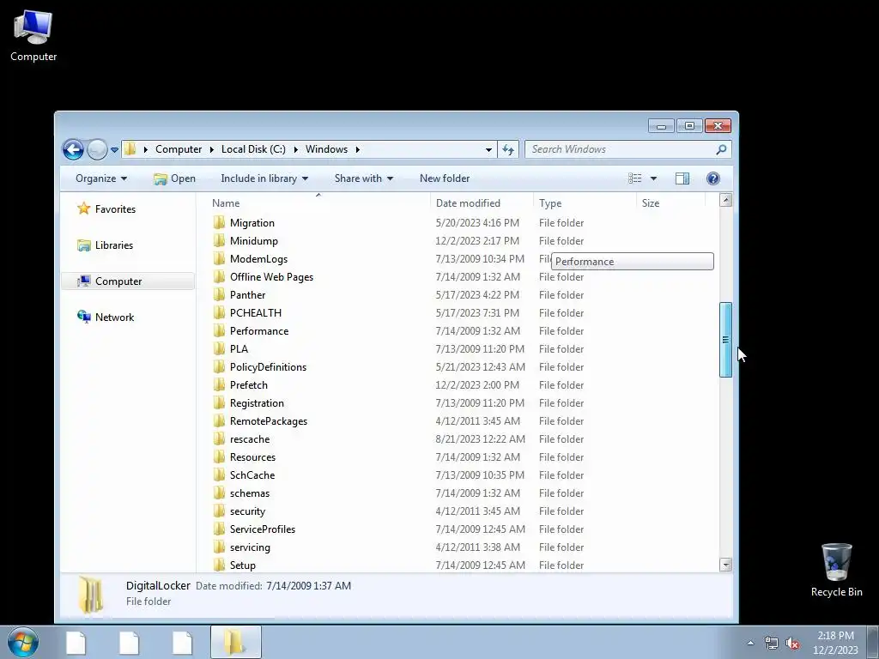The image size is (879, 659).
Task: Click the taskbar clock showing 2:18 PM
Action: (835, 643)
